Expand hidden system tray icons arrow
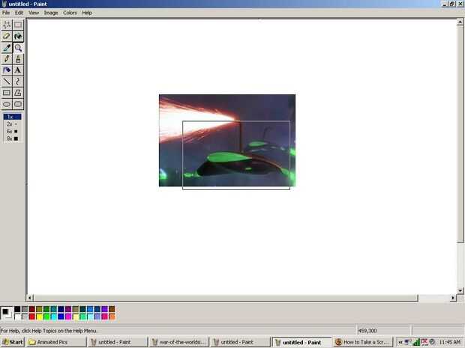The width and height of the screenshot is (465, 348). (400, 342)
